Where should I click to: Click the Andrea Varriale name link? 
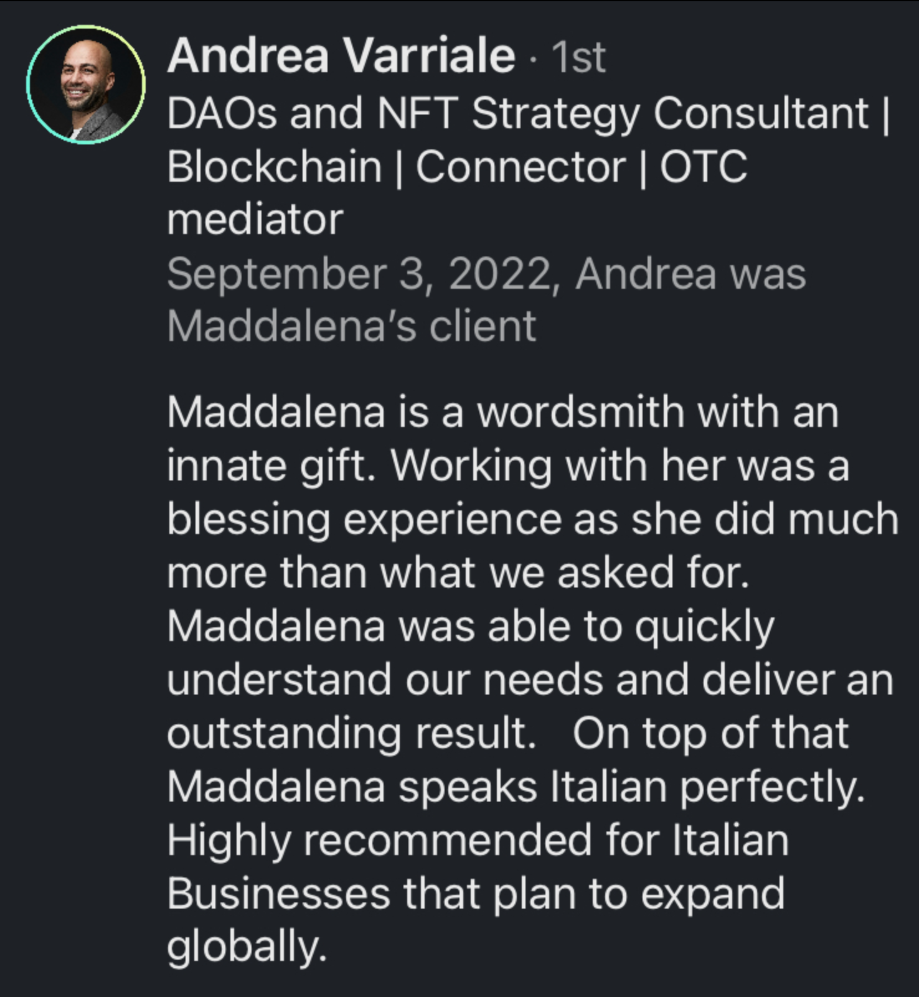pyautogui.click(x=341, y=56)
